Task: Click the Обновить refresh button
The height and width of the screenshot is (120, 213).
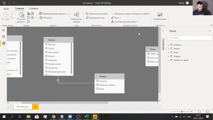Action: tap(46, 18)
